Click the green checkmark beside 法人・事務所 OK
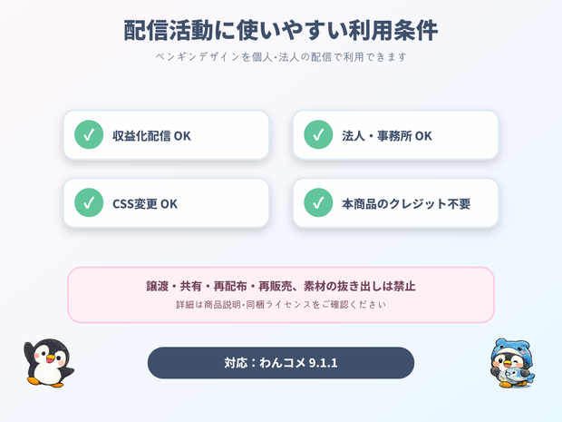The image size is (562, 422). point(318,134)
